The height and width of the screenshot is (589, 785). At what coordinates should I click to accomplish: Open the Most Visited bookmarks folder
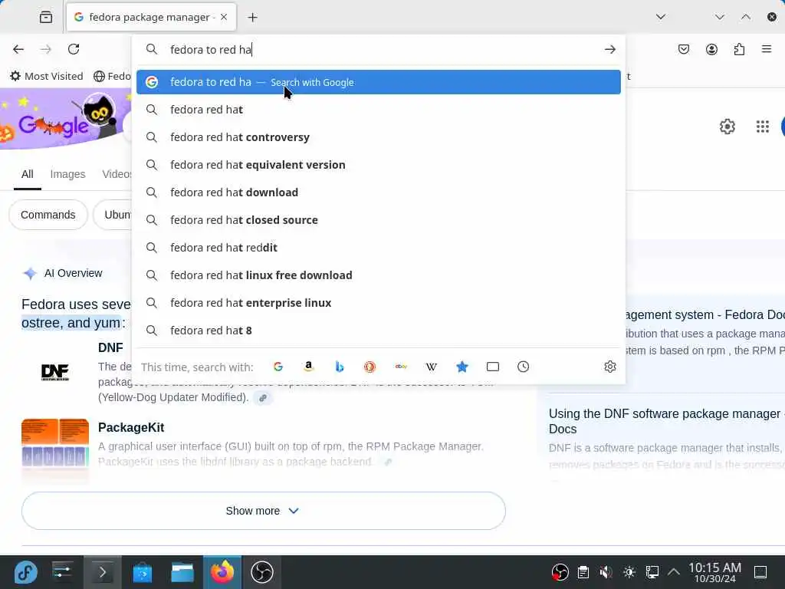coord(47,76)
